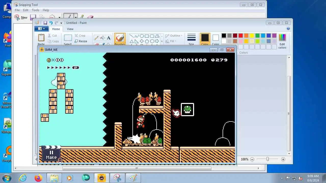Select the Fill with color bucket tool
Viewport: 326px width, 183px height.
(x=102, y=38)
